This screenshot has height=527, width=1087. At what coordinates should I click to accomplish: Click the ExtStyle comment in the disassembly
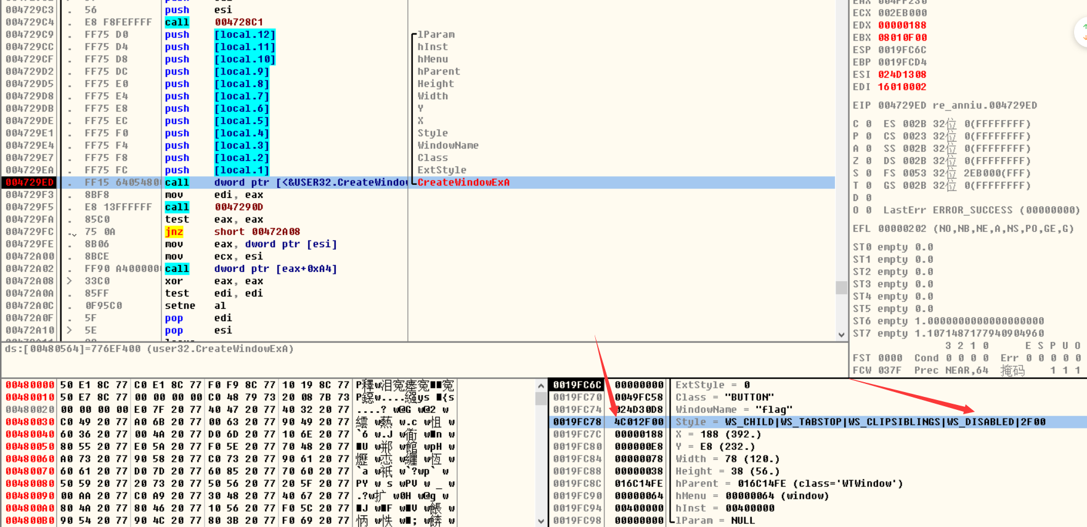pos(442,170)
